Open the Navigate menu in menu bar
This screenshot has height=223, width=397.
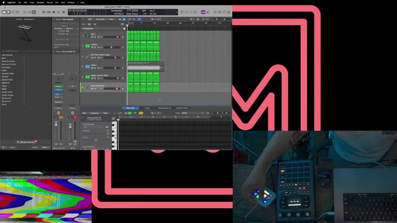click(40, 2)
